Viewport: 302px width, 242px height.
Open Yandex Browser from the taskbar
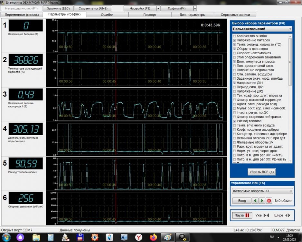click(x=138, y=237)
